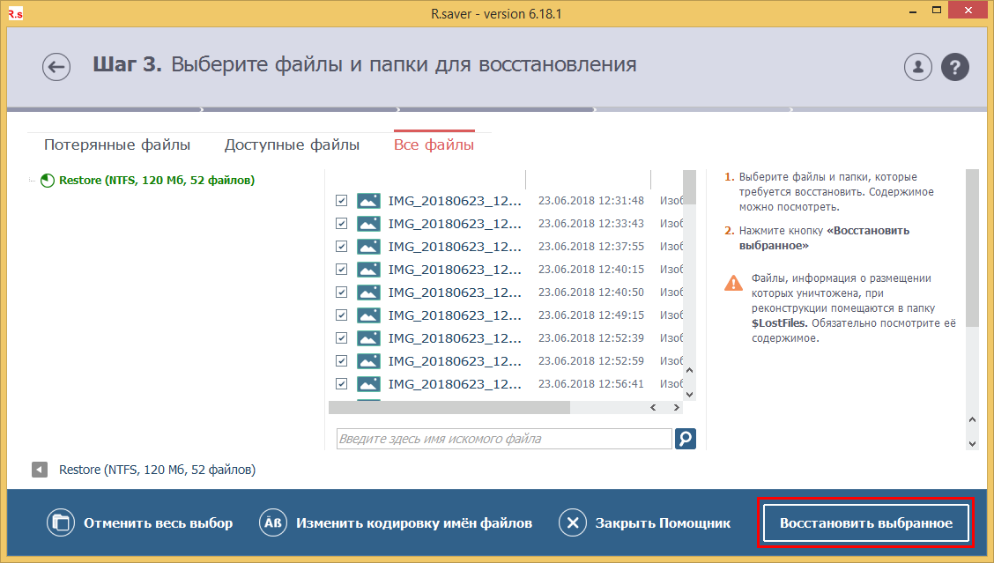Click the image icon of file dated 12:40:50
This screenshot has width=994, height=563.
pyautogui.click(x=368, y=293)
